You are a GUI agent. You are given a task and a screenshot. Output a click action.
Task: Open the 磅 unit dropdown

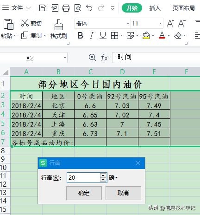click(x=113, y=177)
